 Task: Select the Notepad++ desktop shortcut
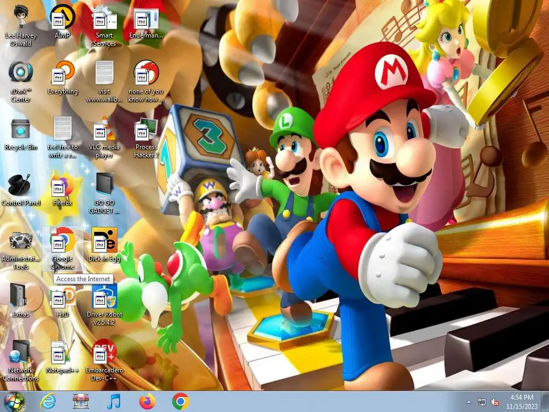(x=62, y=357)
